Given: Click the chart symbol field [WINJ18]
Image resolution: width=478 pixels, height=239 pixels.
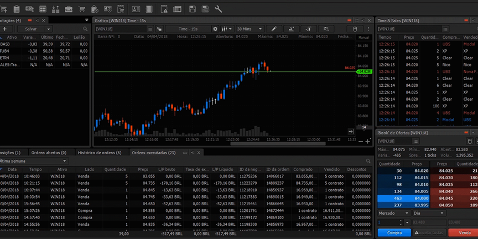Looking at the screenshot, I should (x=121, y=29).
